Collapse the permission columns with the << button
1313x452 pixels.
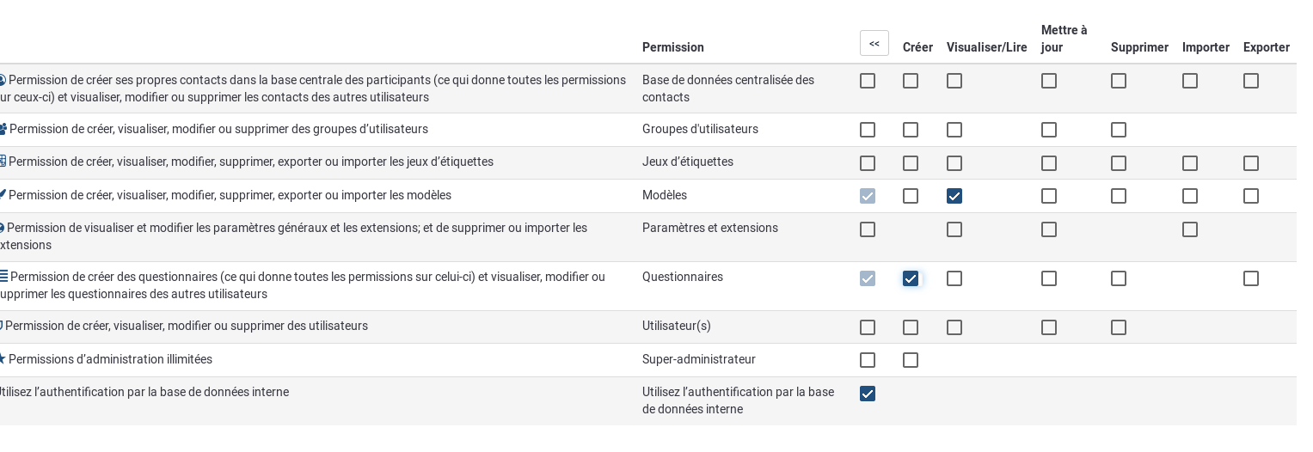(874, 43)
